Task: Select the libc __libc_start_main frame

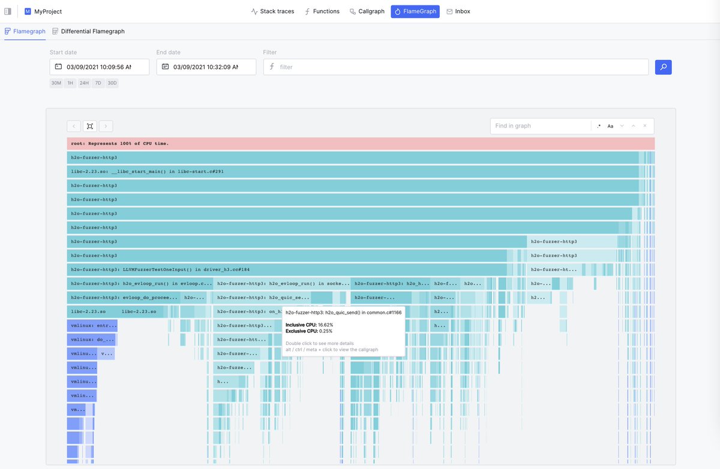Action: click(x=353, y=171)
